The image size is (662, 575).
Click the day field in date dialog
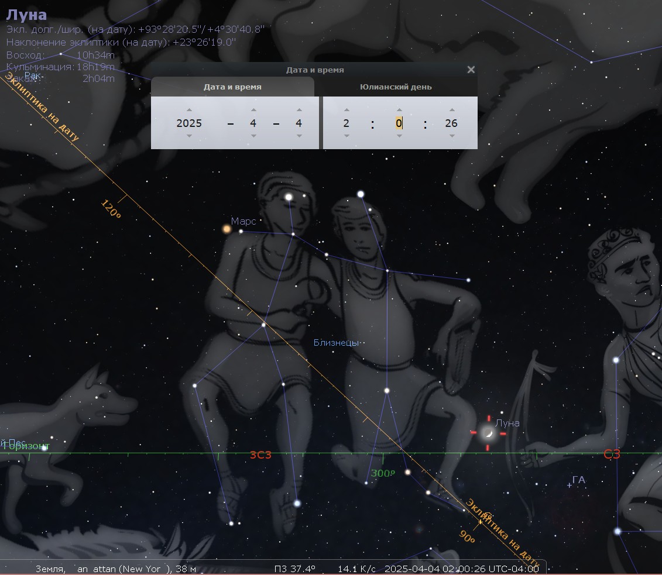[x=299, y=123]
